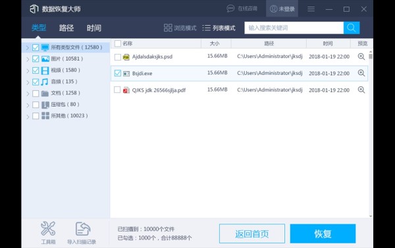Select file name QJKS jdk 26566sjlja.pdf
This screenshot has width=395, height=248.
coord(159,90)
